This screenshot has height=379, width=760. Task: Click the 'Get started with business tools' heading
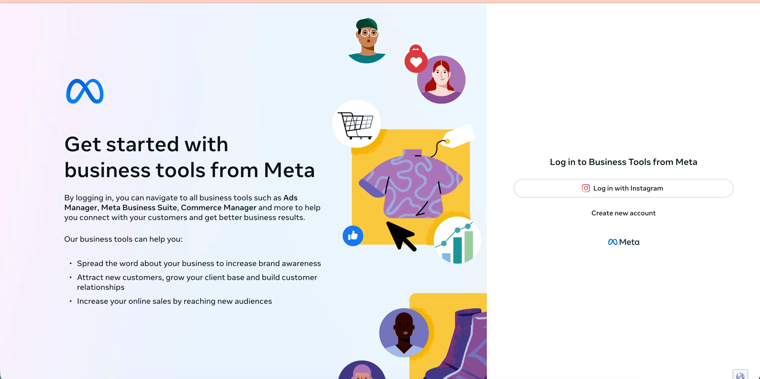click(189, 157)
